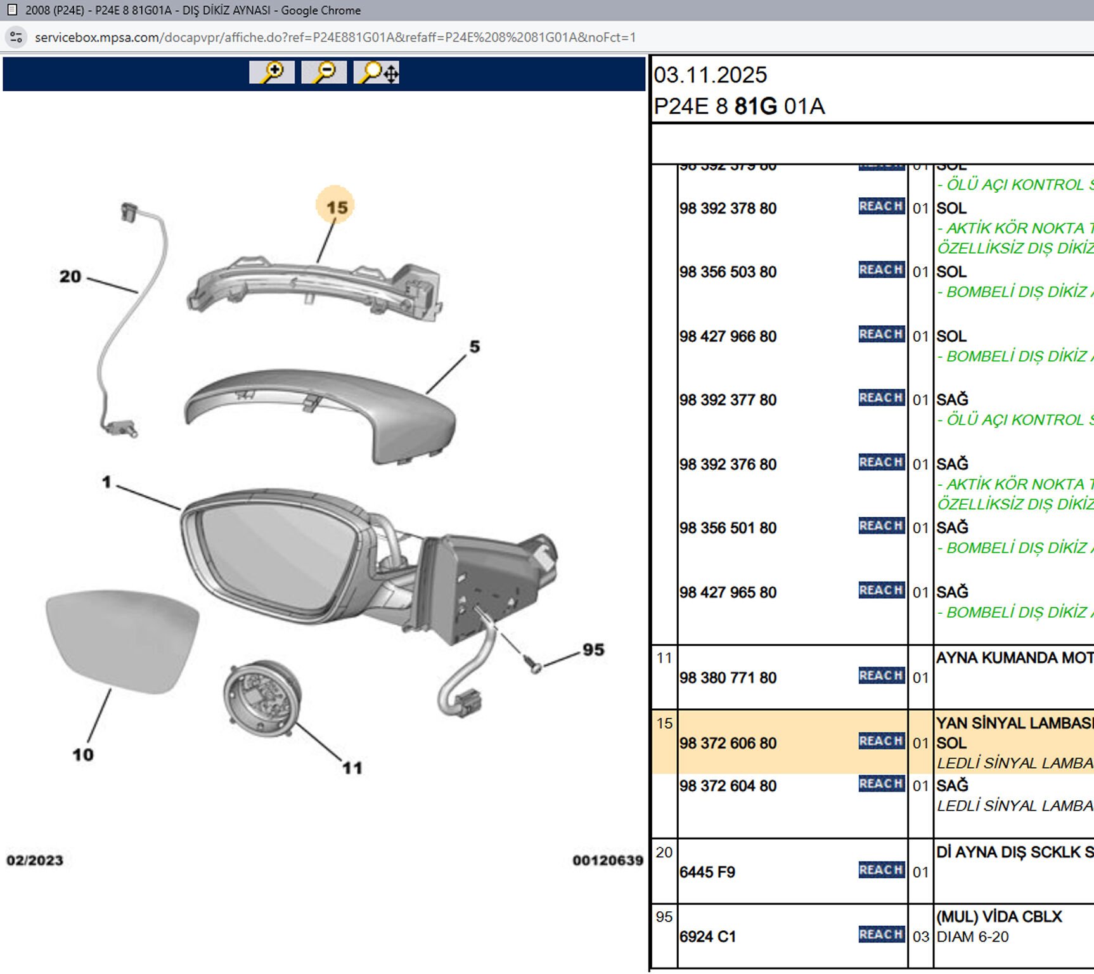Click callout number 11 below the motor
Screen dimensions: 1094x974
click(x=352, y=768)
